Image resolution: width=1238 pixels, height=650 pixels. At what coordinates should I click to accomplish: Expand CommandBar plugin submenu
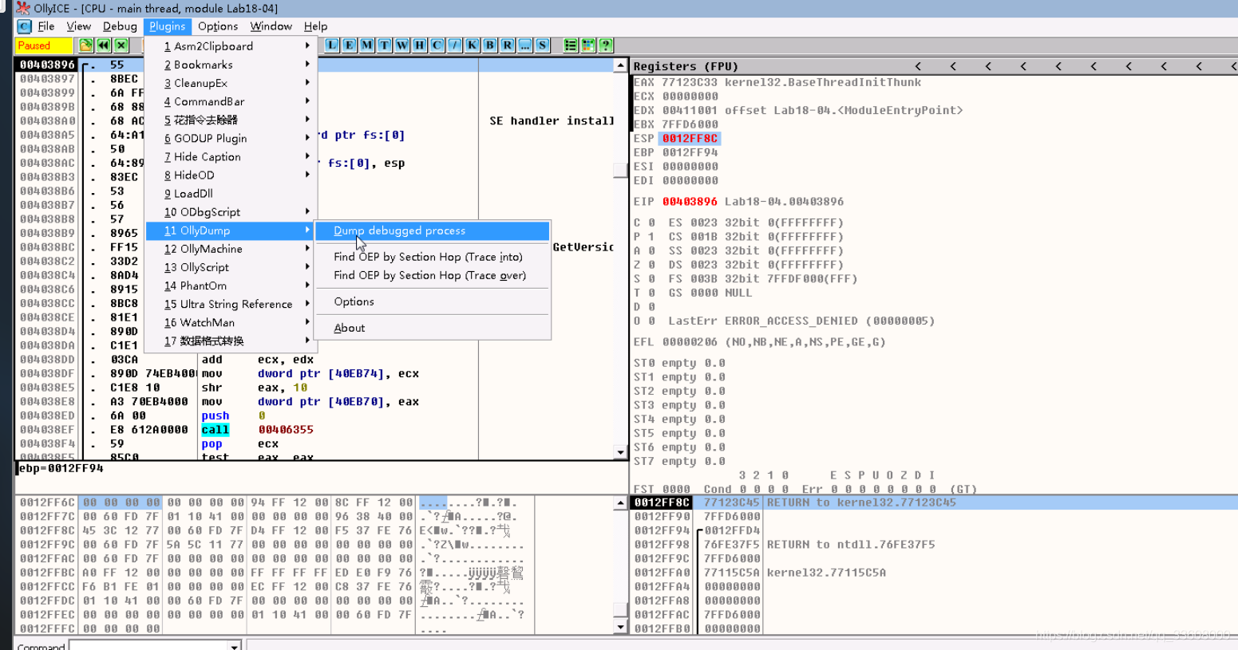[231, 101]
